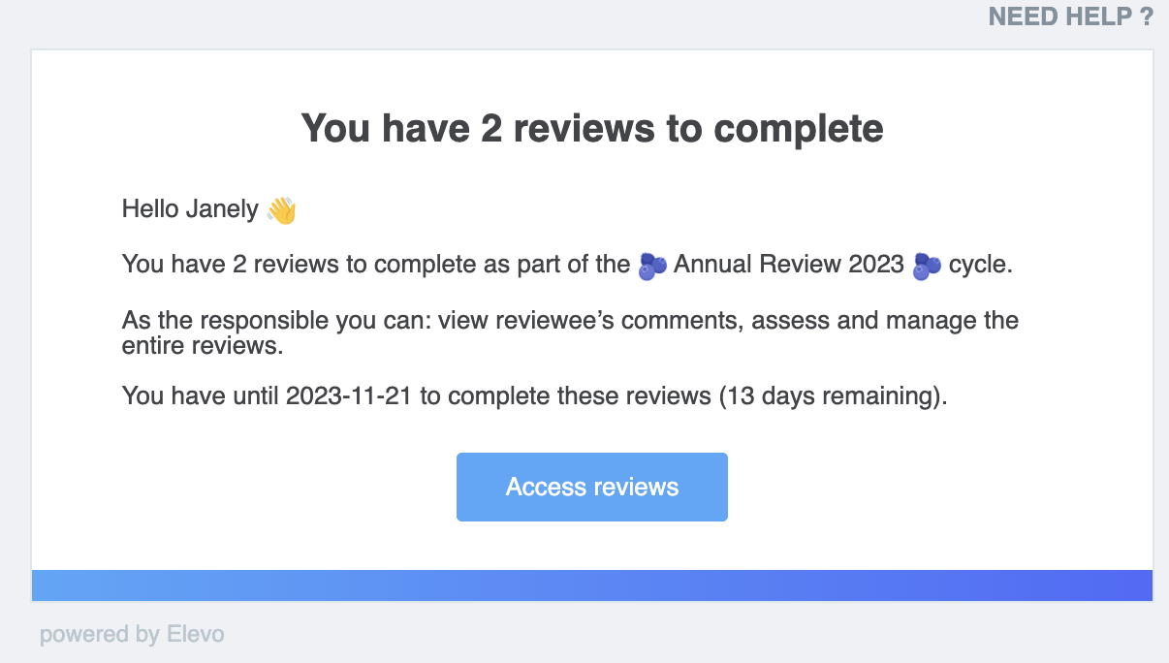Select the heading You have 2 reviews to complete
This screenshot has width=1169, height=663.
point(592,128)
